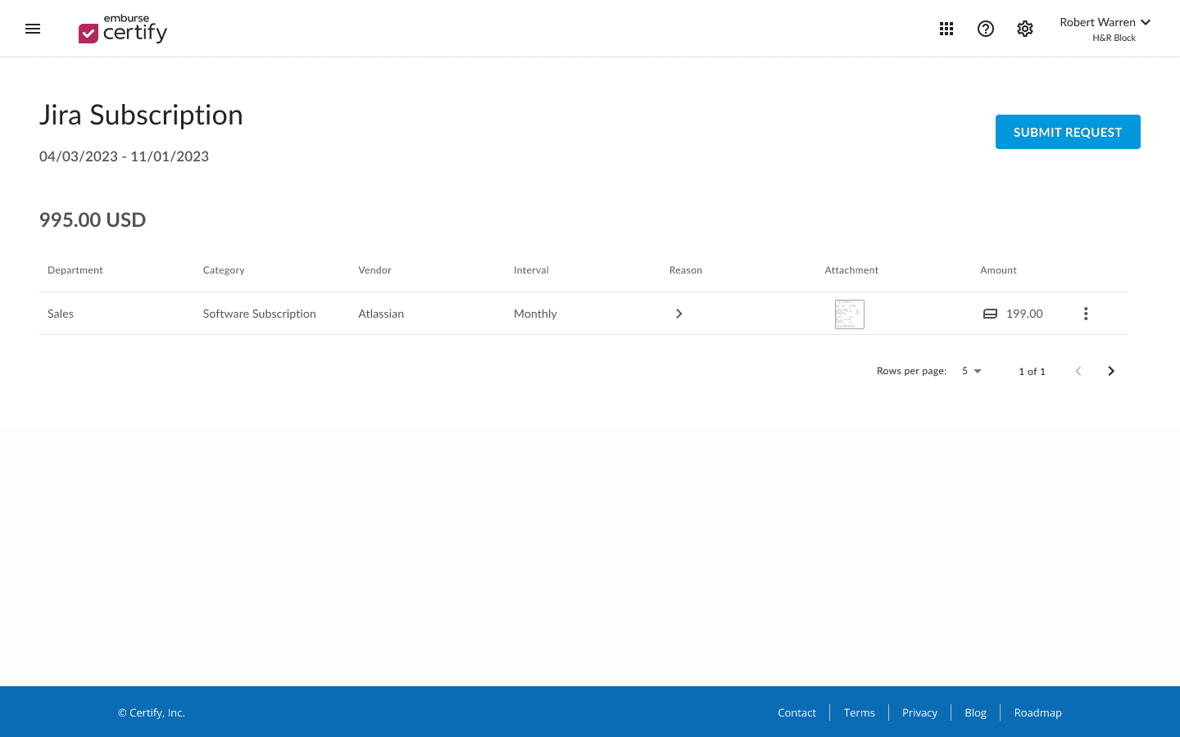The height and width of the screenshot is (737, 1180).
Task: Click the card icon beside 199.00
Action: point(990,314)
